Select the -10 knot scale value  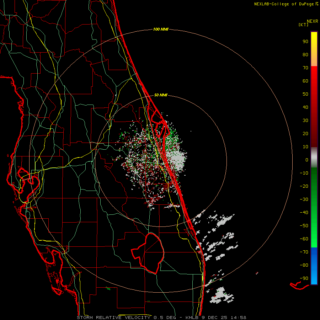click(x=304, y=173)
